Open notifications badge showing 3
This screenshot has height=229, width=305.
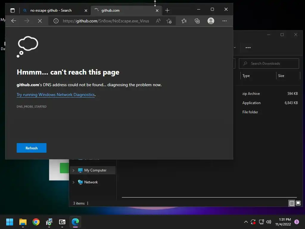pos(297,222)
